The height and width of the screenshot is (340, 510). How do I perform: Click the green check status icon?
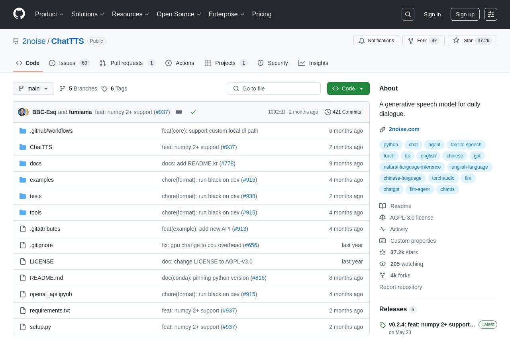pyautogui.click(x=193, y=112)
